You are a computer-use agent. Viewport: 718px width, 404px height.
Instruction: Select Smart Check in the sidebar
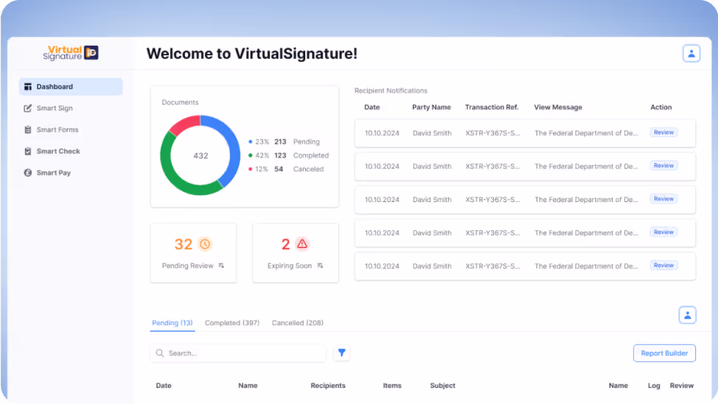tap(58, 151)
